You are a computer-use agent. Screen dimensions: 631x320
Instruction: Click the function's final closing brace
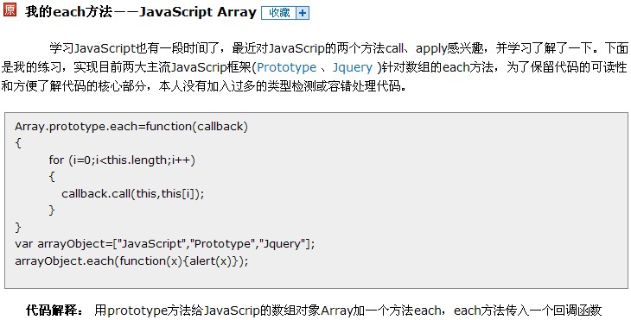pyautogui.click(x=18, y=228)
